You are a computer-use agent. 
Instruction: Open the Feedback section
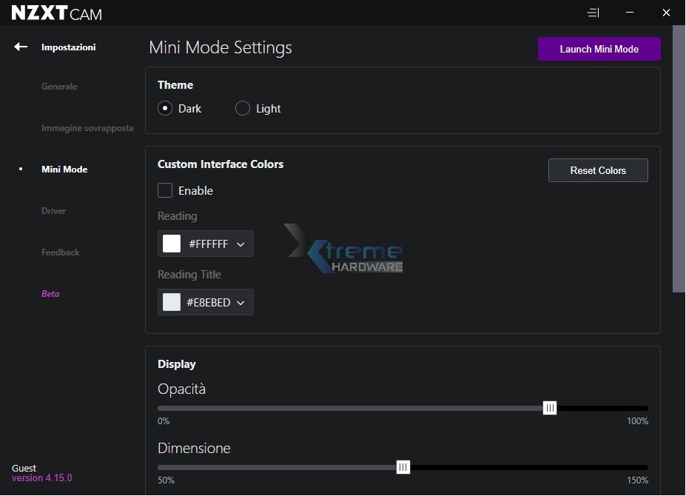point(60,252)
